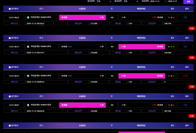Click the unselected away cell for round 1048811
196x133 pixels.
coord(142,105)
